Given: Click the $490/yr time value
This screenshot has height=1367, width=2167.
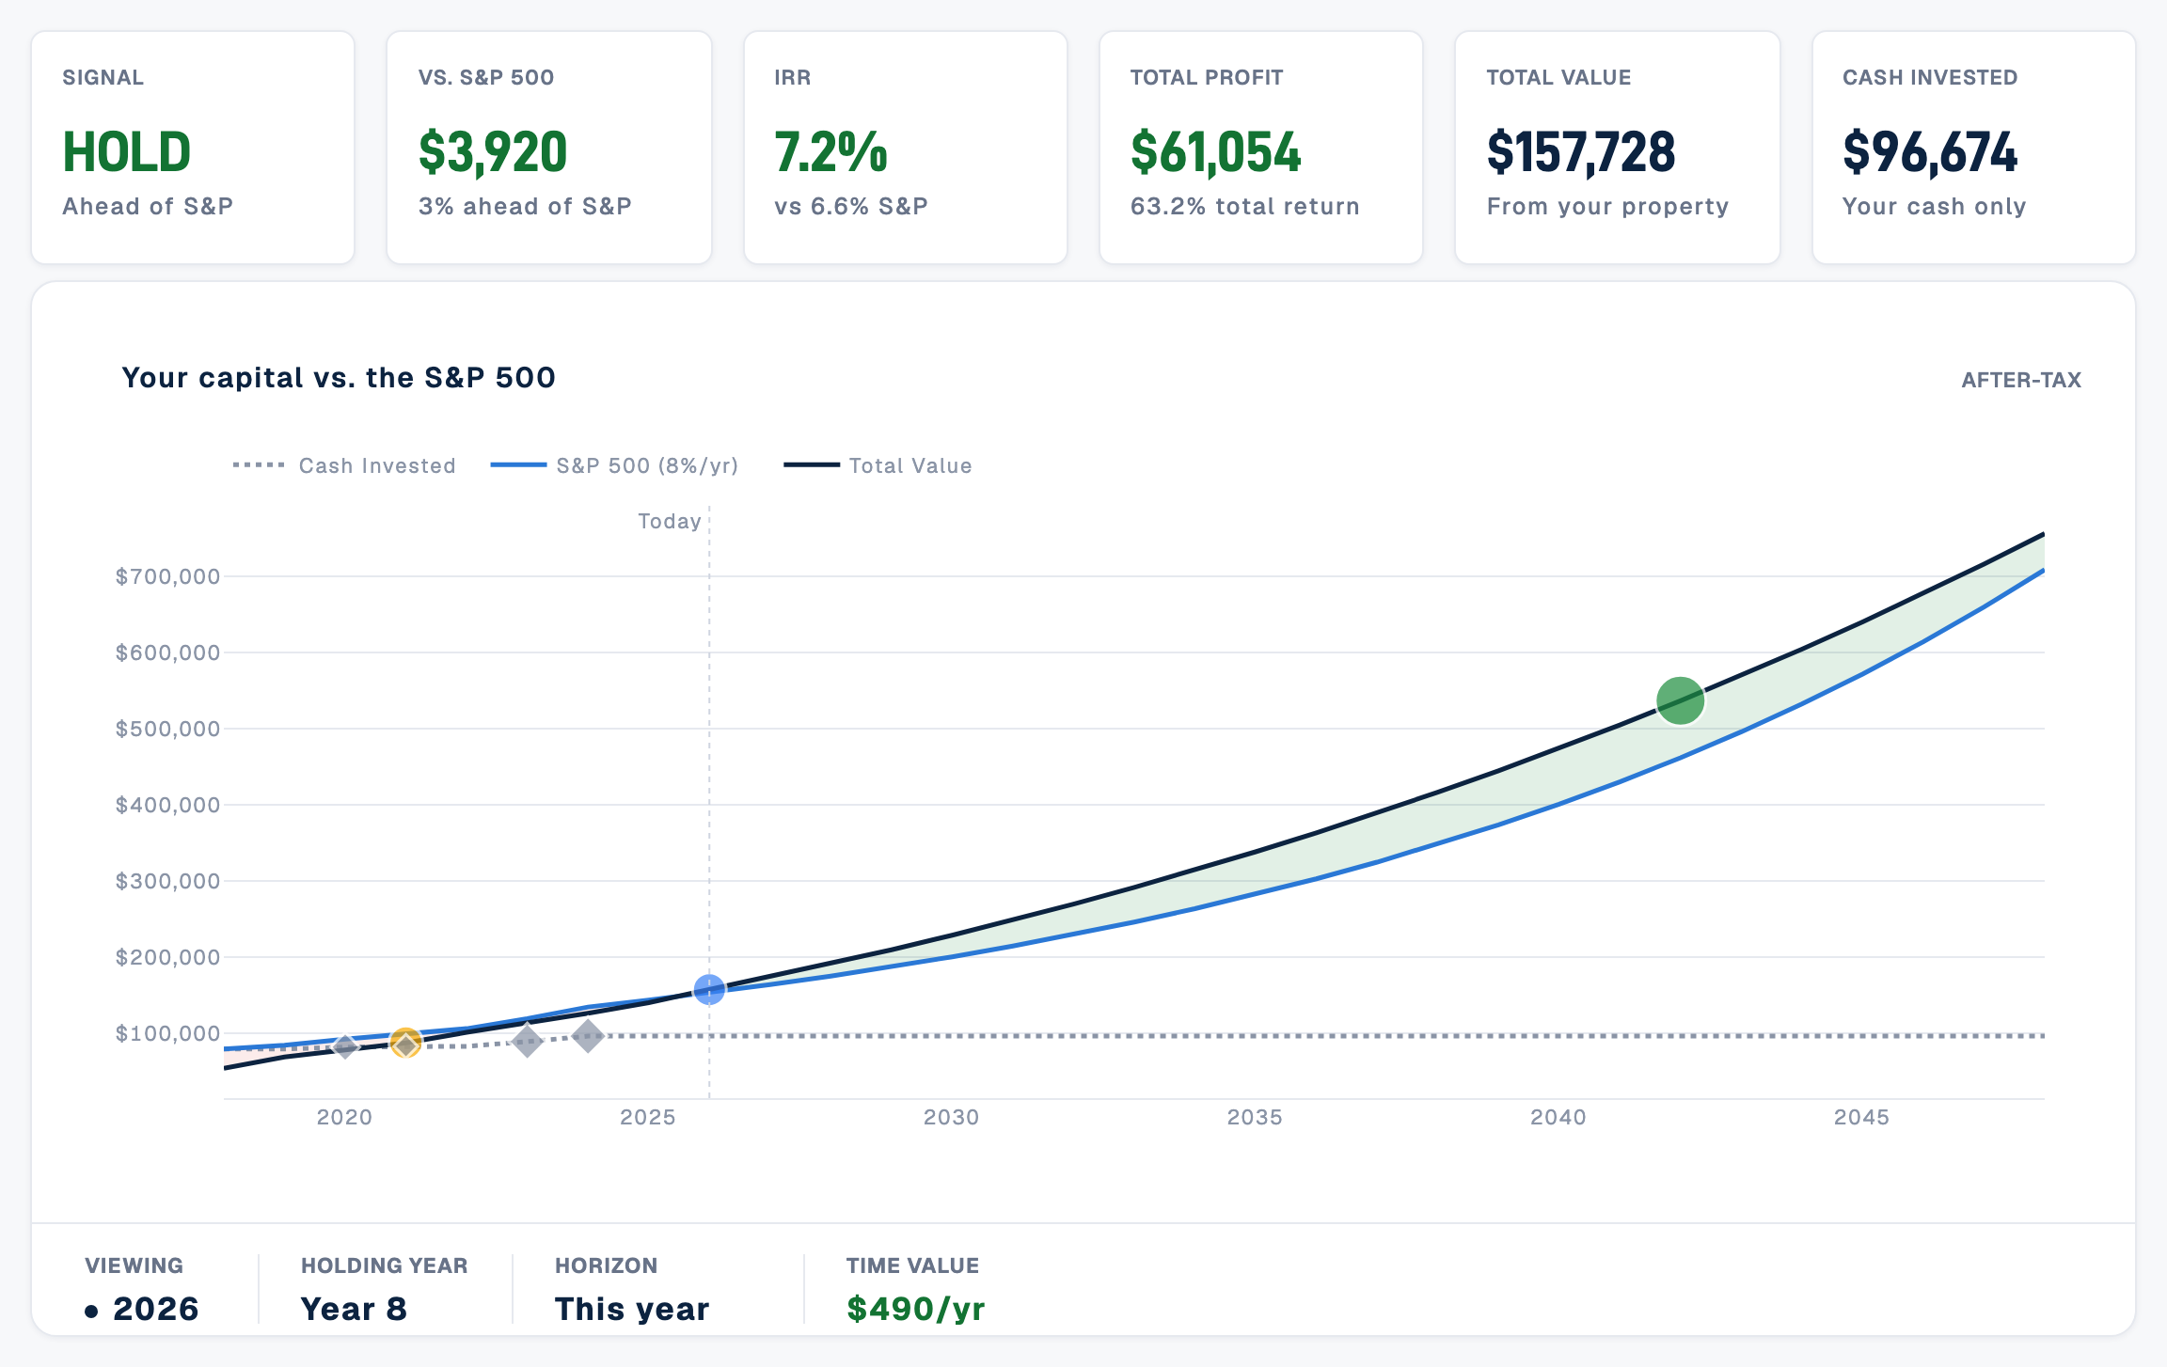Looking at the screenshot, I should tap(915, 1309).
